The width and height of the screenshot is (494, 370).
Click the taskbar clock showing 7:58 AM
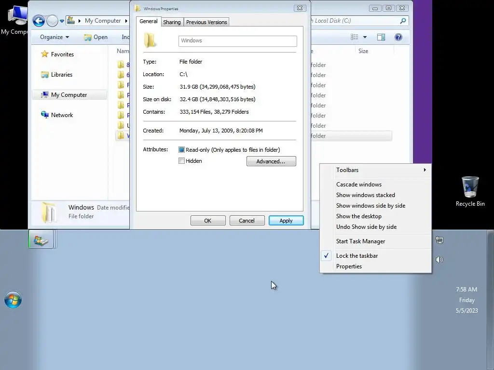click(x=467, y=300)
